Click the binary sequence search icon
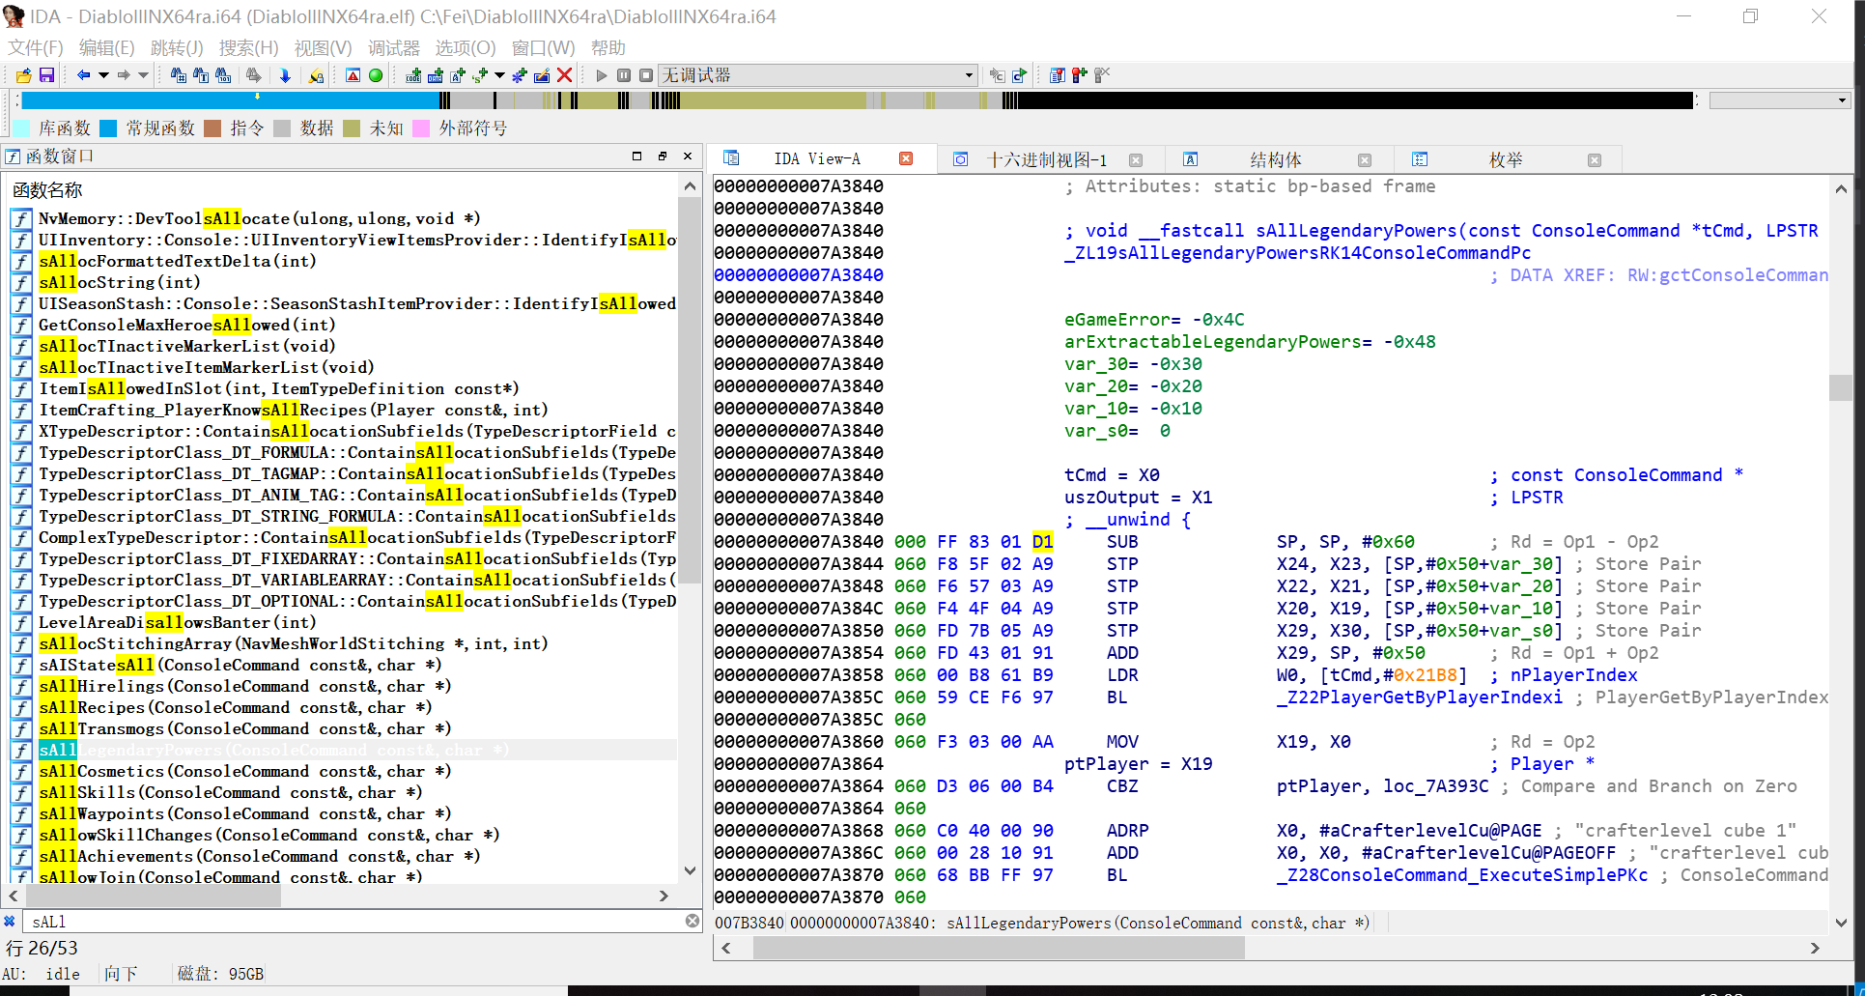Viewport: 1865px width, 996px height. click(x=223, y=75)
